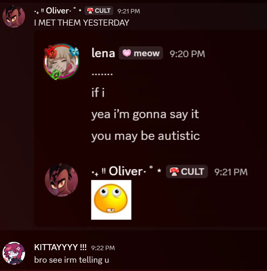Click the message bro see irm telling u

point(71,260)
